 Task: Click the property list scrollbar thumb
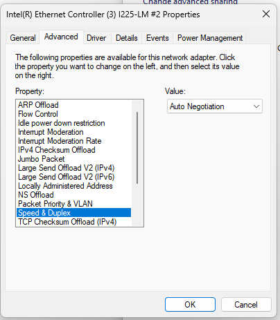coord(137,148)
